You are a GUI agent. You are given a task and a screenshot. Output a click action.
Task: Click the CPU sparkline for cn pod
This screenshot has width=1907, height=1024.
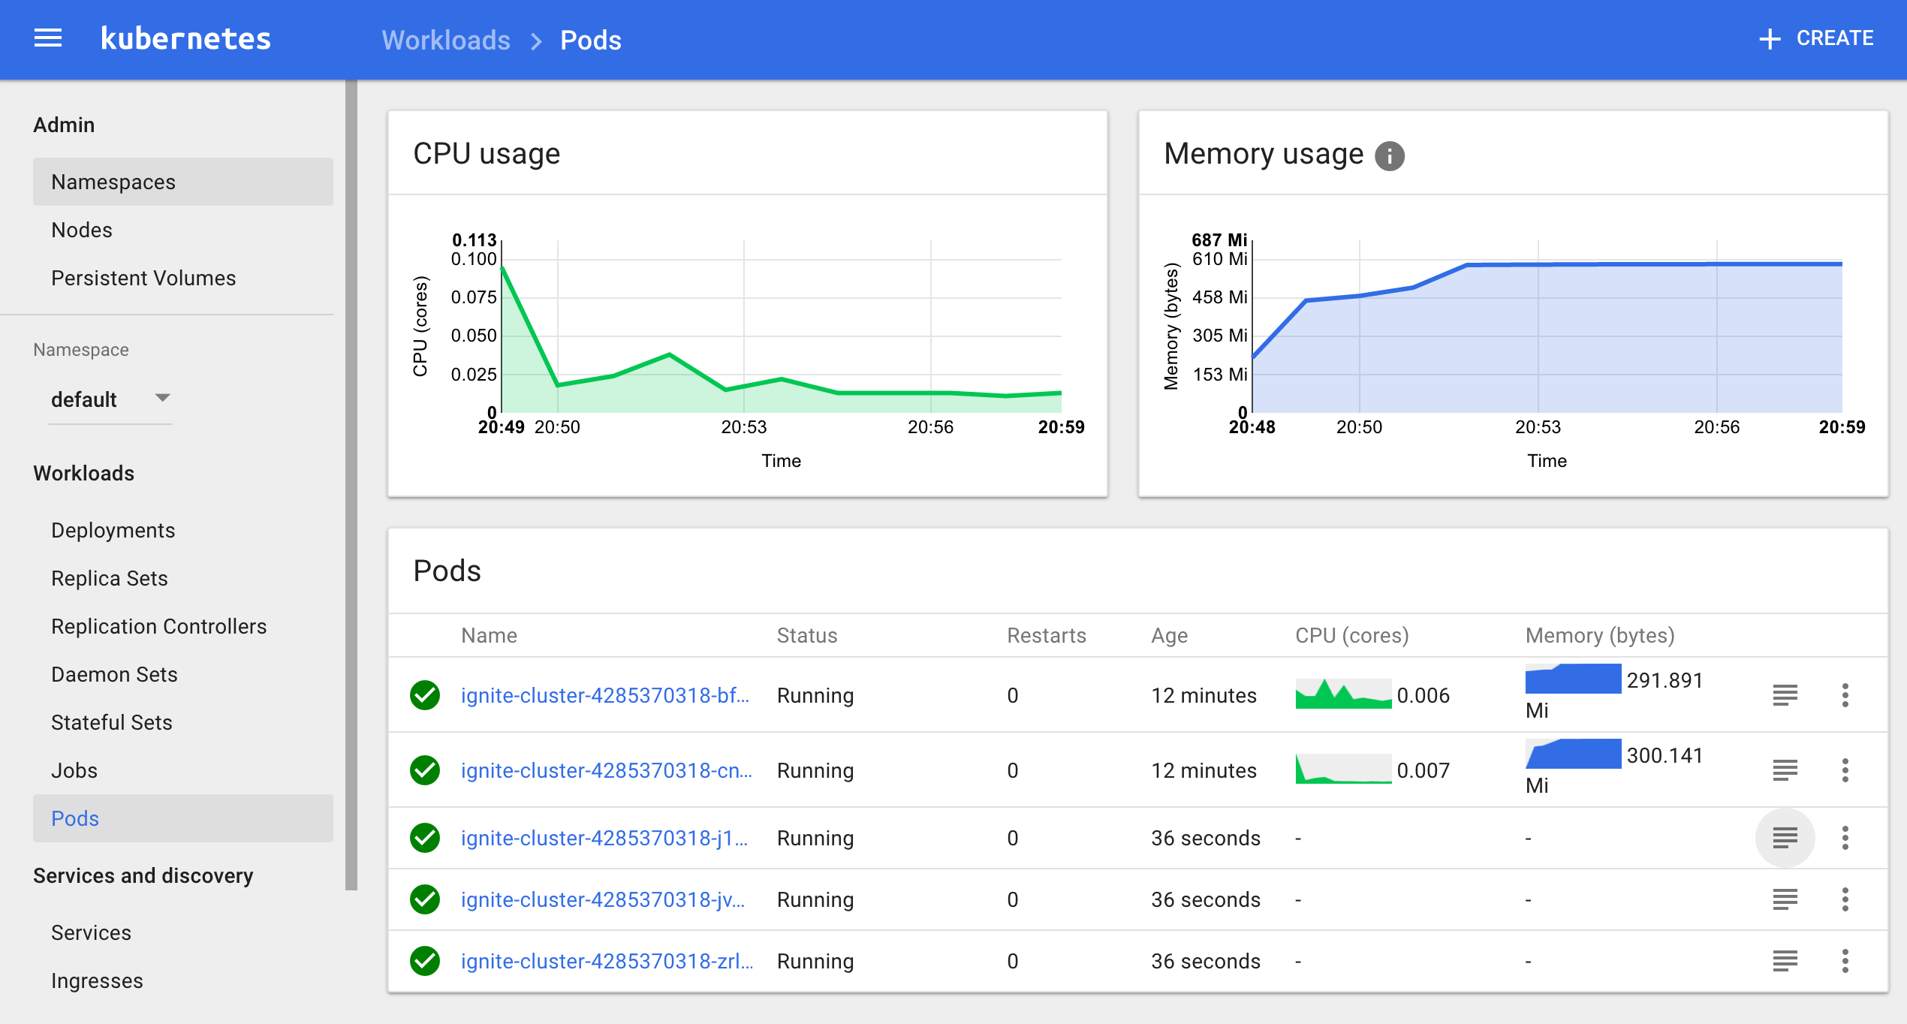click(x=1343, y=769)
